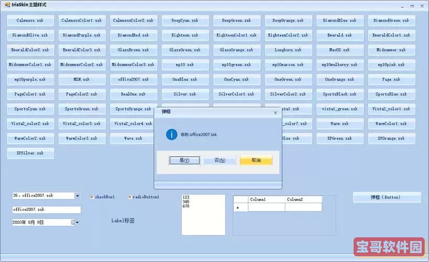The image size is (429, 262).
Task: Click the SportsCyan.ssk button
Action: click(30, 109)
